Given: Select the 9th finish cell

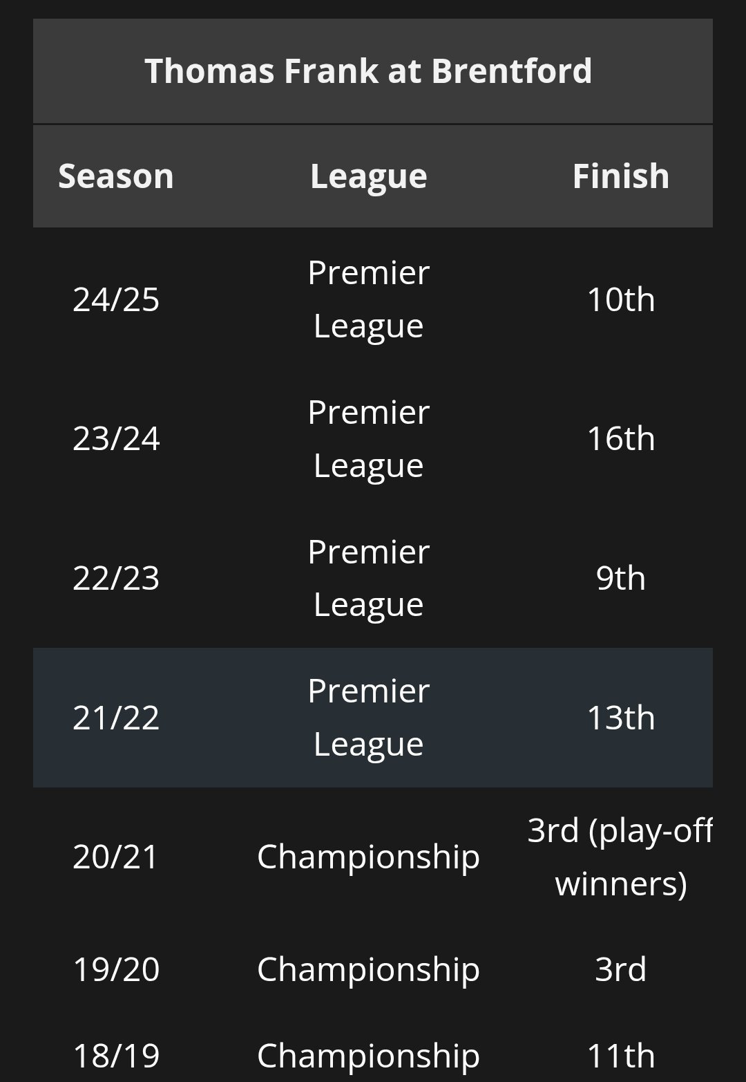Looking at the screenshot, I should 620,578.
